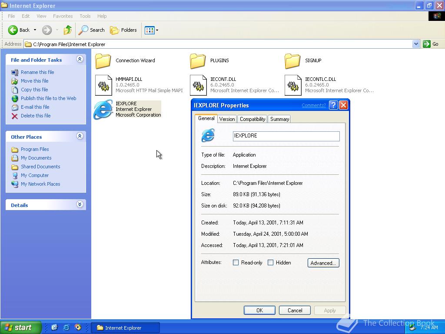Click the Forward arrow icon
Screen dimensions: 445x334
pyautogui.click(x=47, y=30)
